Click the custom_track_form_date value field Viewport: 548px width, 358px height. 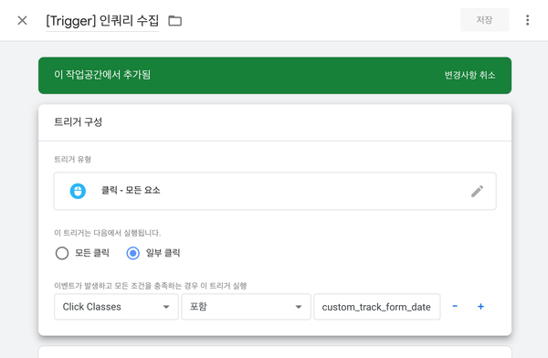pos(376,307)
